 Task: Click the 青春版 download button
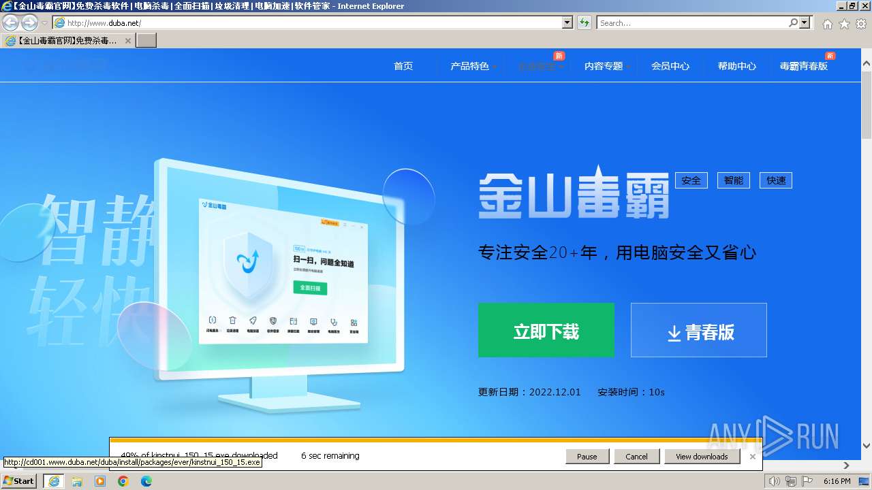click(x=699, y=330)
